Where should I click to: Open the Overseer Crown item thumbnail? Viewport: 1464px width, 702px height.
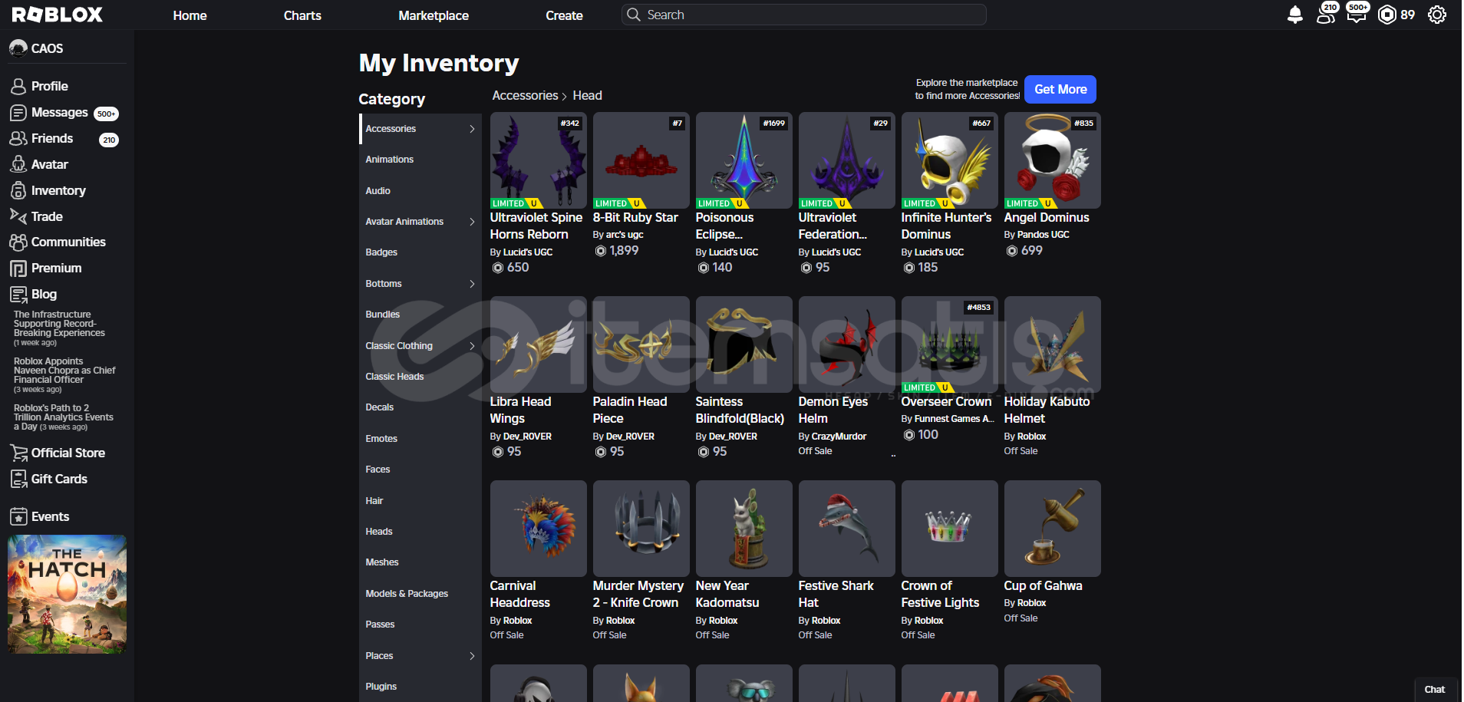(950, 344)
